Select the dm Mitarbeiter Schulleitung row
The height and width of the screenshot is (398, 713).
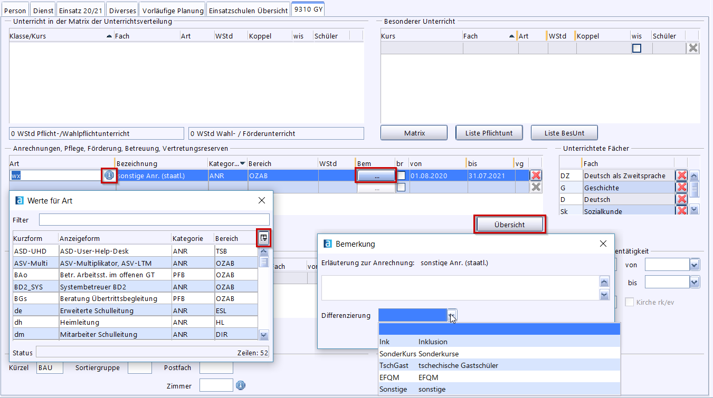click(135, 334)
